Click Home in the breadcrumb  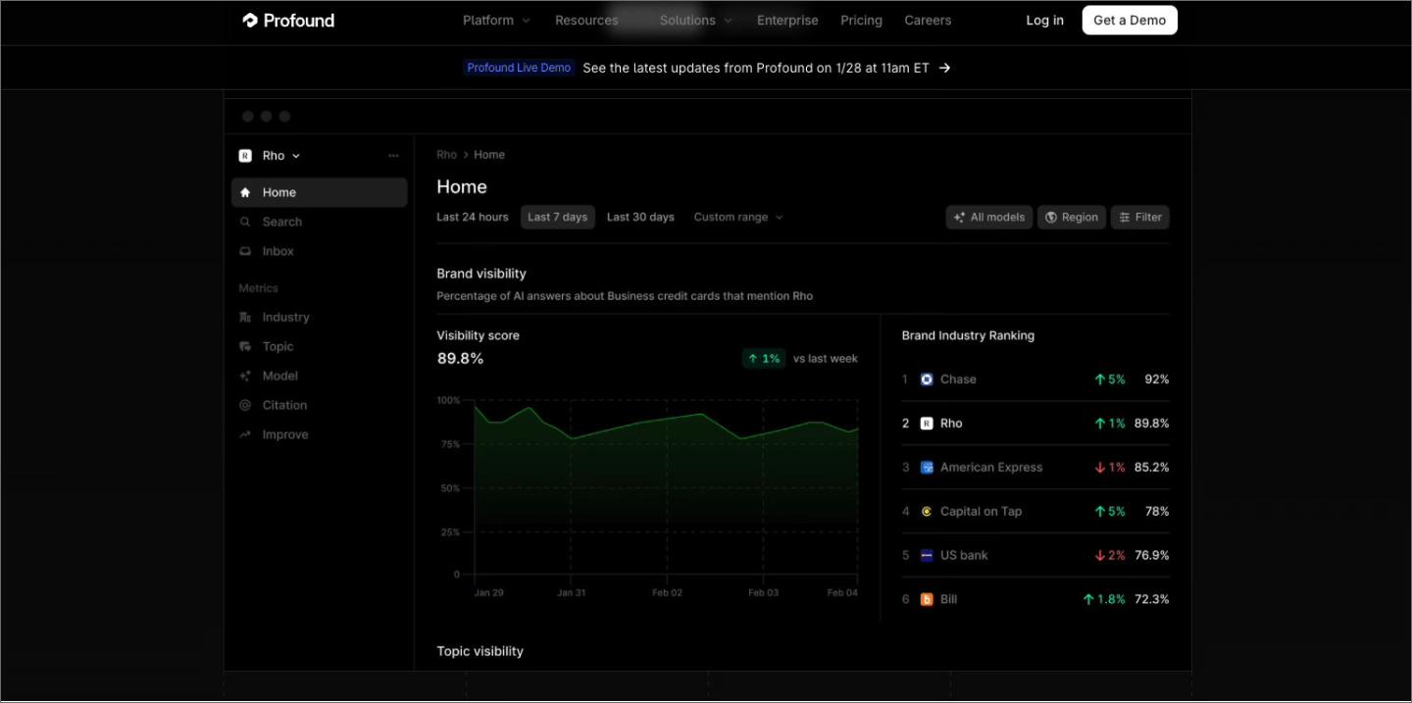489,155
